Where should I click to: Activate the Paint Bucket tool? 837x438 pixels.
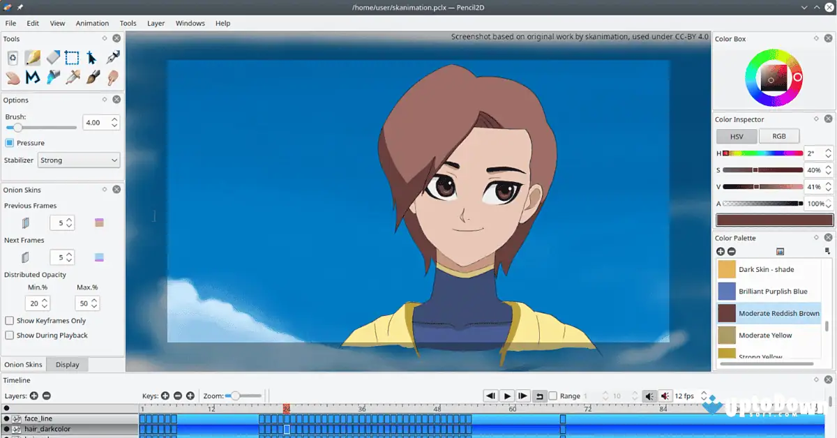52,77
